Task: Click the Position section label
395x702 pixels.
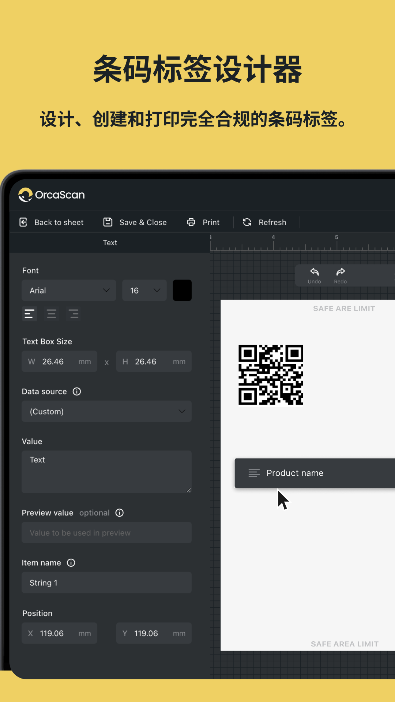Action: click(37, 613)
